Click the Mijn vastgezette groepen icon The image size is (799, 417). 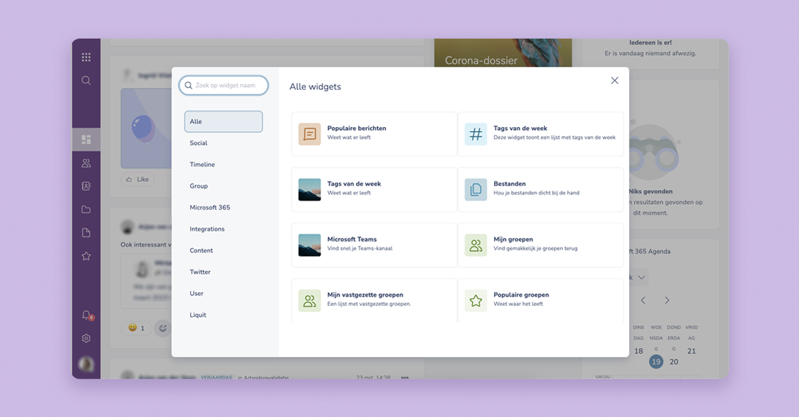click(310, 301)
